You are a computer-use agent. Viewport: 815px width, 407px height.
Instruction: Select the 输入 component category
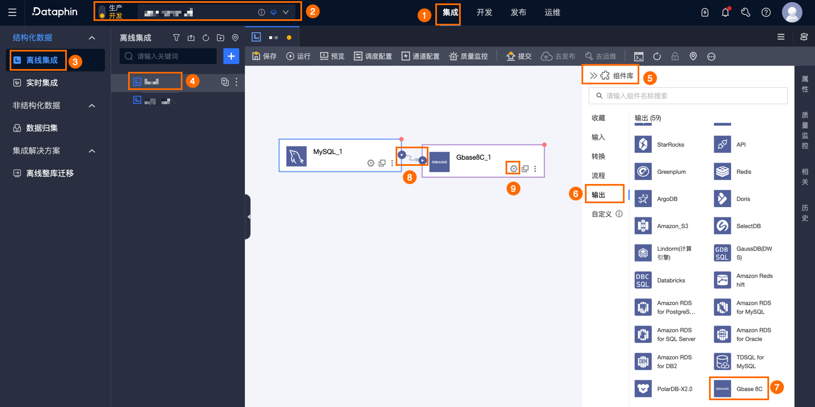(598, 137)
